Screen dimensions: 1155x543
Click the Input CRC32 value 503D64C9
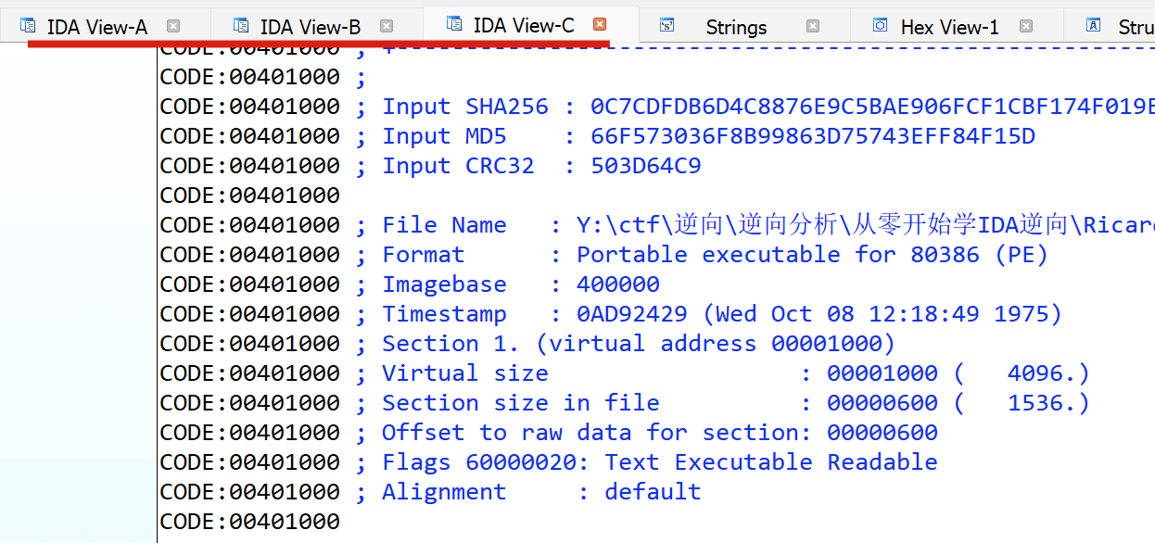coord(646,166)
